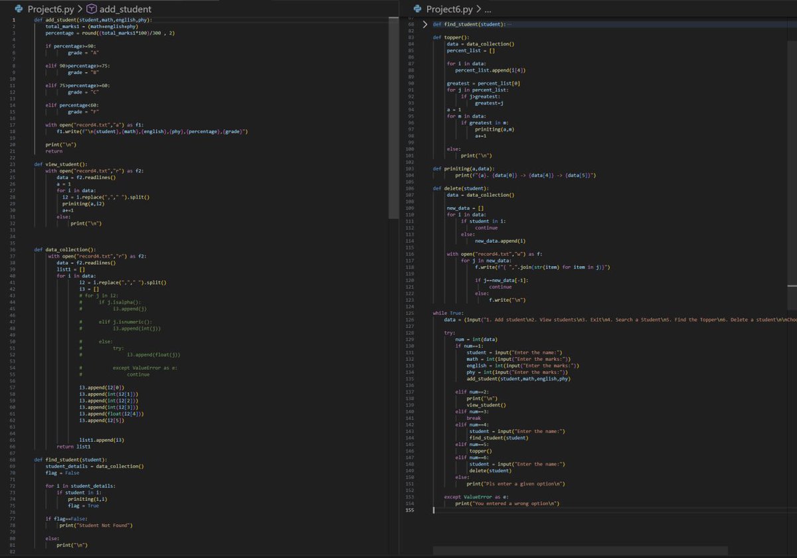
Task: Click the 'def topper():' line
Action: tap(451, 37)
